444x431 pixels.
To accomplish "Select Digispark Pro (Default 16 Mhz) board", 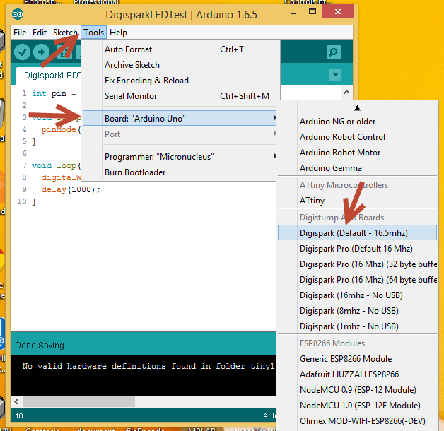I will (x=356, y=249).
